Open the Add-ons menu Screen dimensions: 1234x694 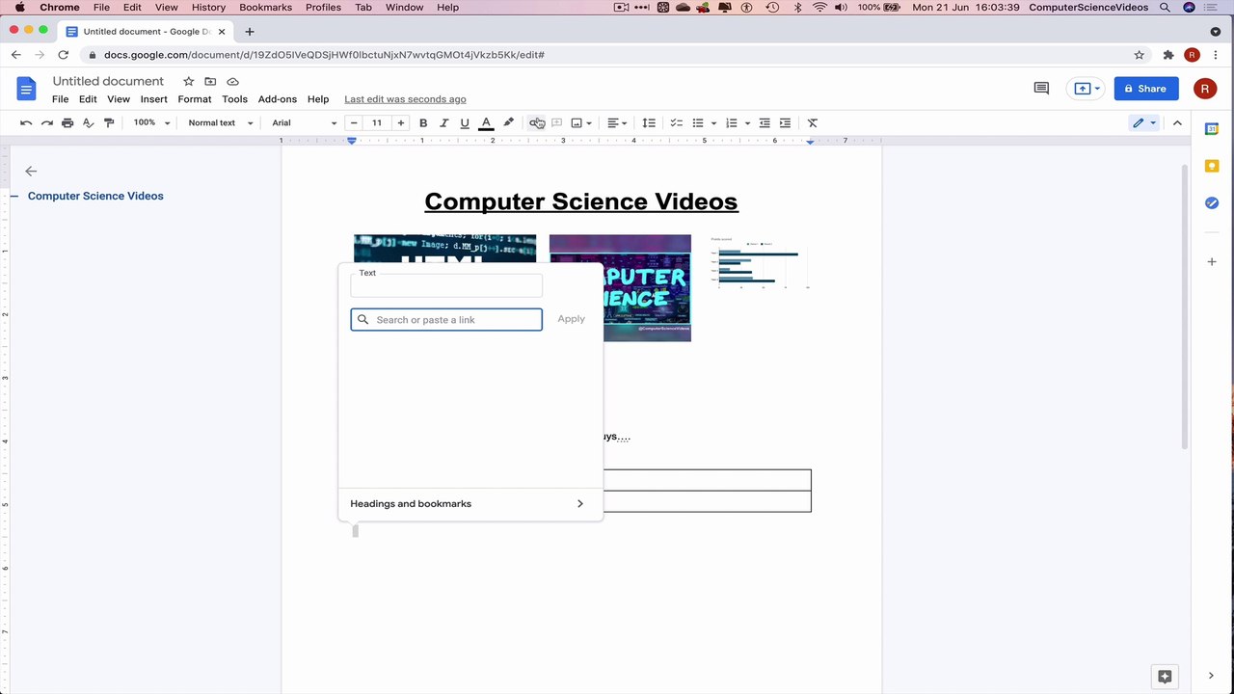click(278, 99)
